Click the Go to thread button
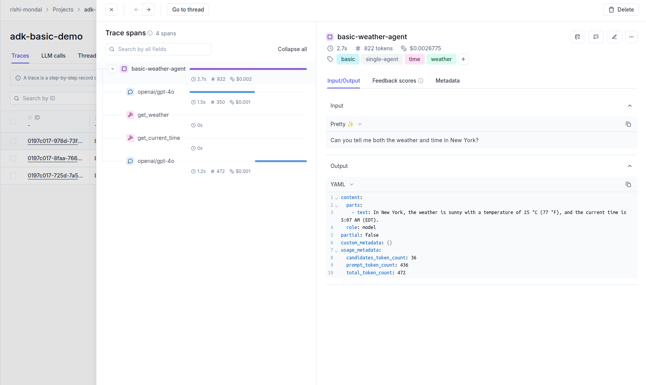 point(188,9)
